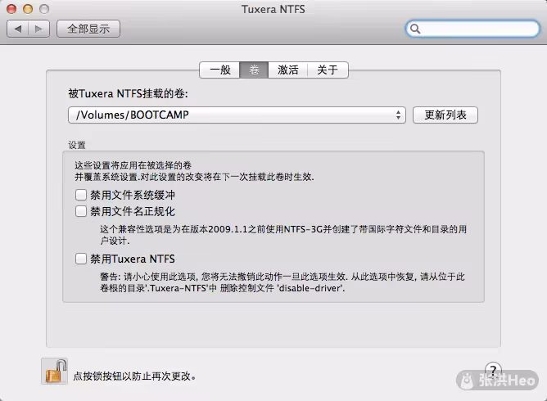This screenshot has width=547, height=401.
Task: Go back with the left arrow button
Action: click(17, 29)
